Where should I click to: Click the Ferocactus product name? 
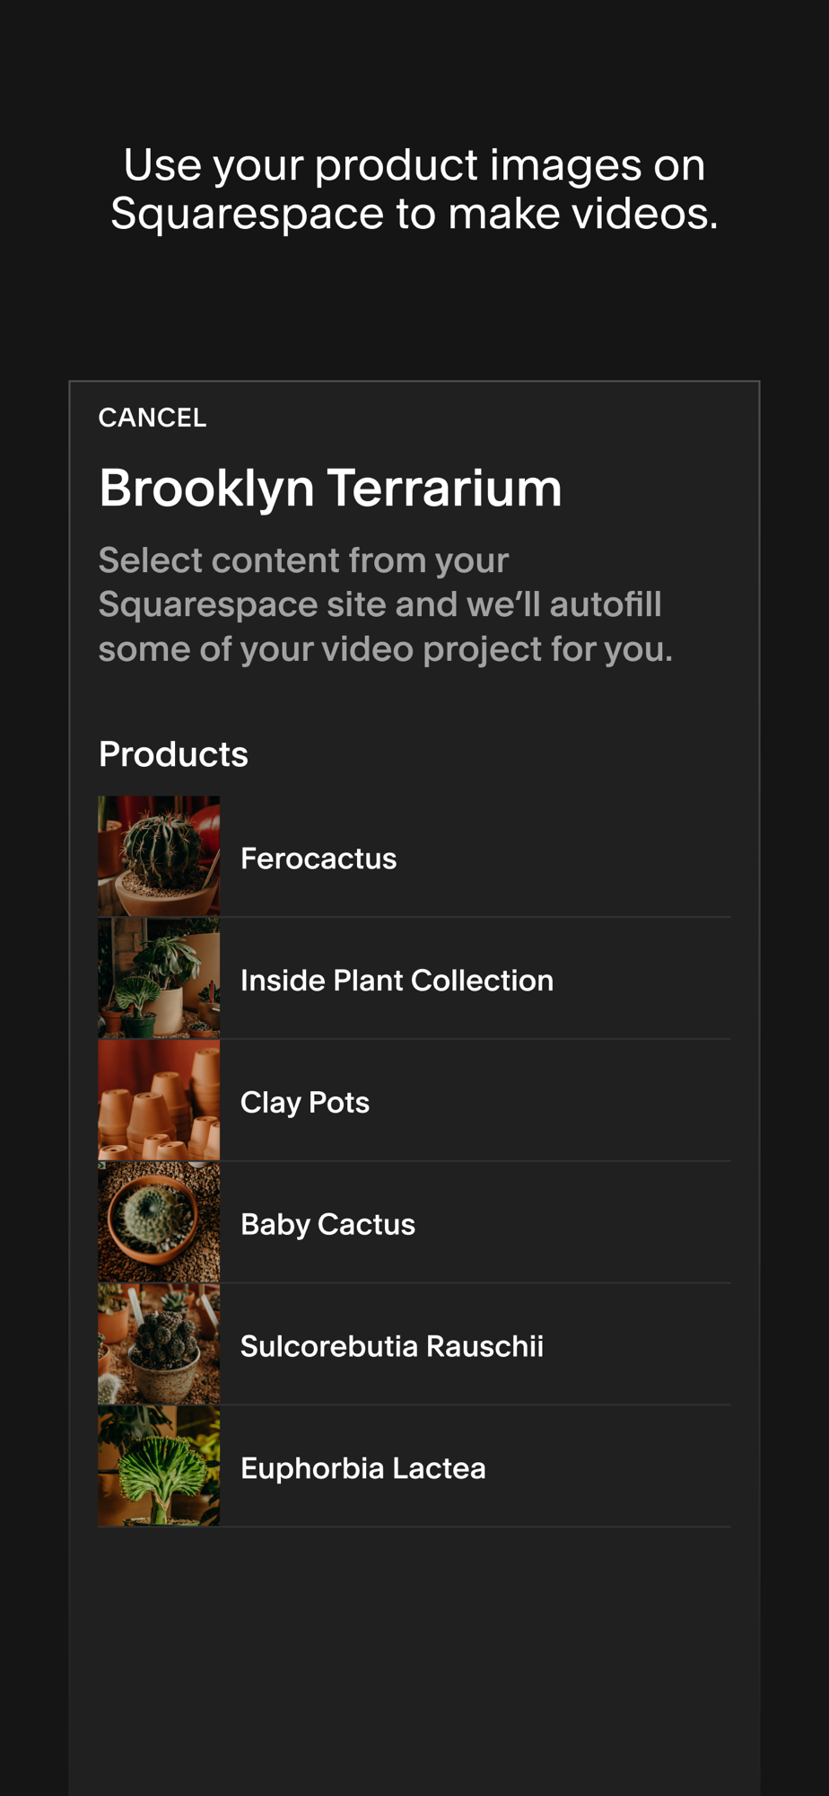click(319, 858)
